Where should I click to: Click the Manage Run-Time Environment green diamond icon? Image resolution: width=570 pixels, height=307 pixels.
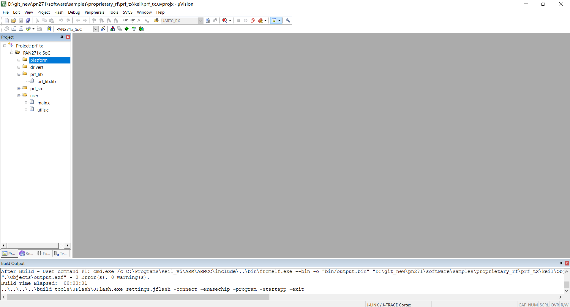[127, 29]
